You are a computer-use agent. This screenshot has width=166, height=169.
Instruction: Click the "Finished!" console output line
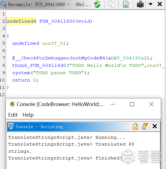pos(65,158)
